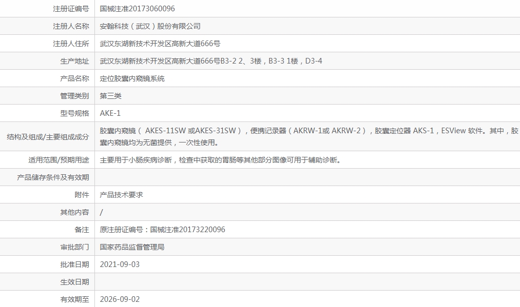Click the label 批准日期

74,264
